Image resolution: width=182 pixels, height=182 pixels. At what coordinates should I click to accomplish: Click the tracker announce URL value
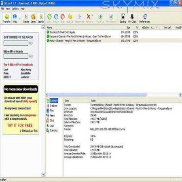[108, 129]
